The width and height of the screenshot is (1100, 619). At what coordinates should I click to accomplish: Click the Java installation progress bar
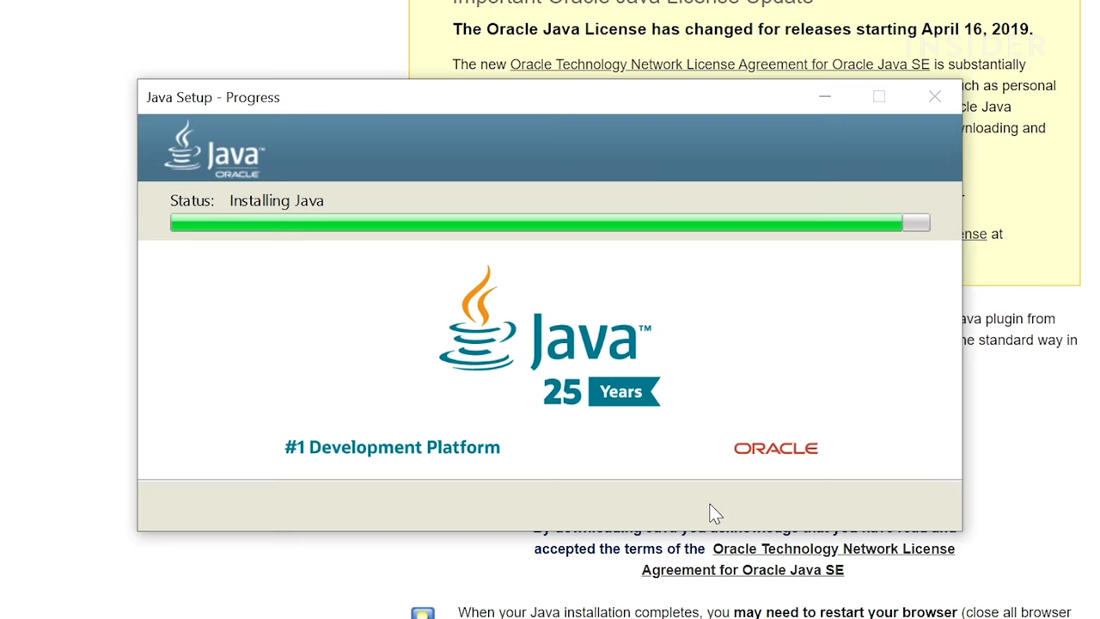pos(550,223)
